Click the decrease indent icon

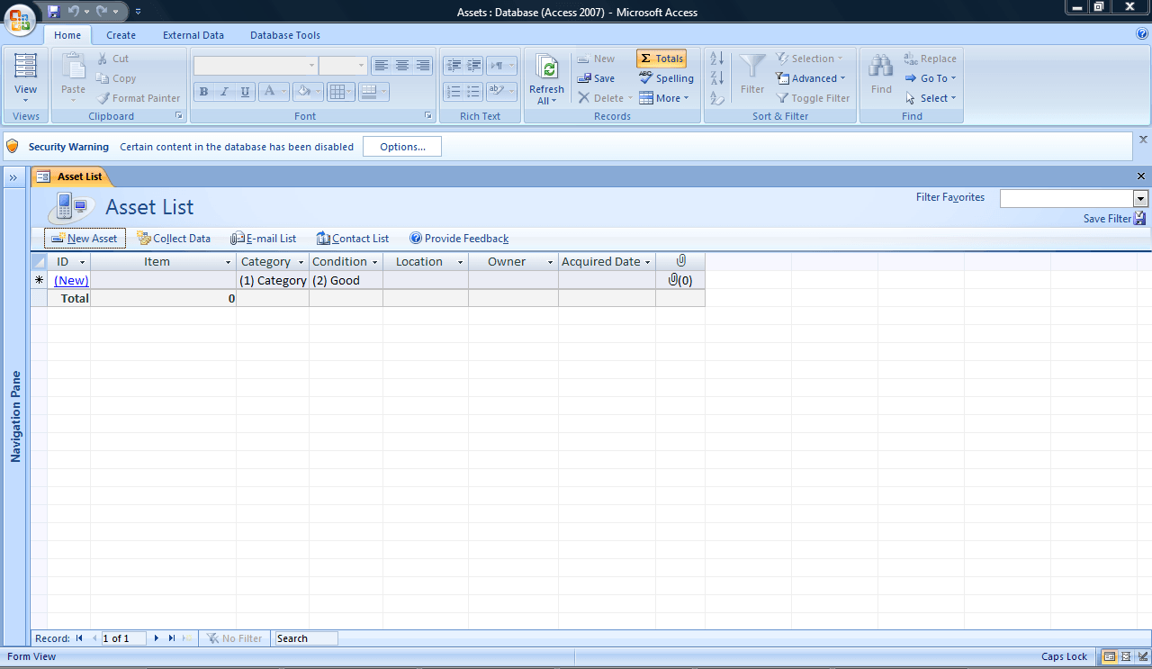point(454,66)
